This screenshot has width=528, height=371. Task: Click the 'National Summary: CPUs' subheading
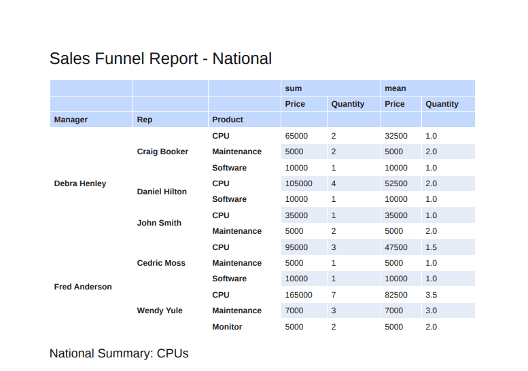[119, 353]
